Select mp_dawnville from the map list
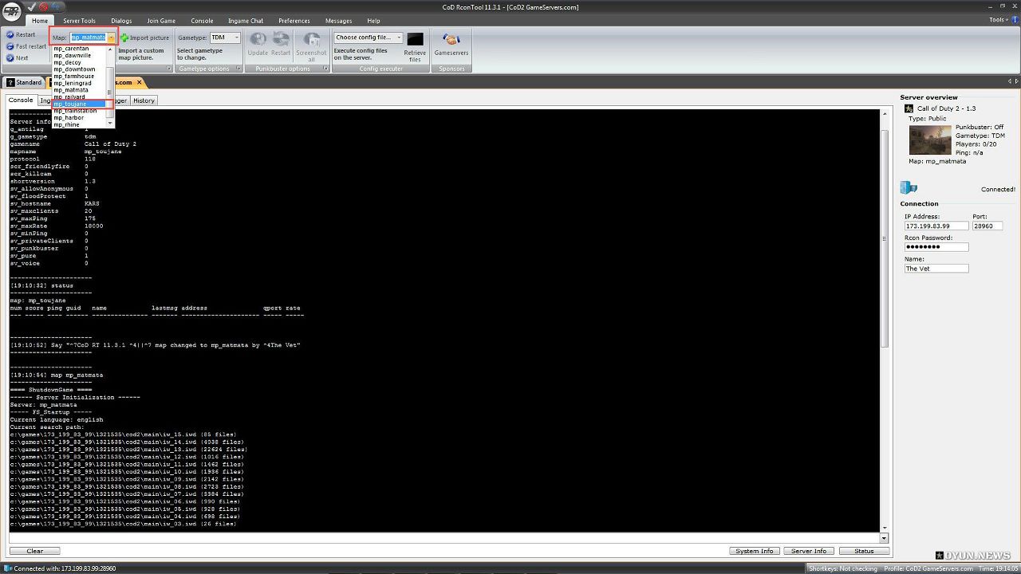Image resolution: width=1021 pixels, height=574 pixels. coord(79,56)
